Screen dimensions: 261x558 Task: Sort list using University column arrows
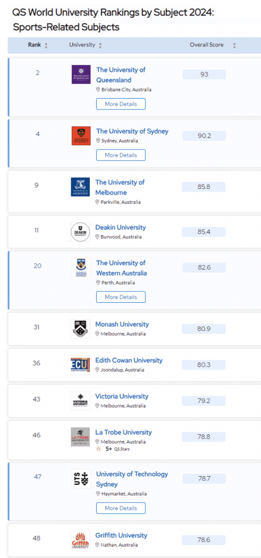(x=100, y=46)
